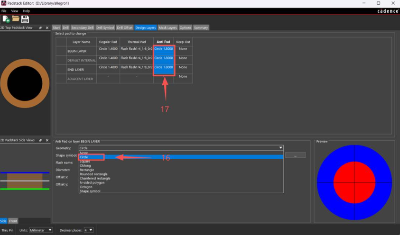
Task: Click the Save disk icon
Action: pyautogui.click(x=25, y=19)
